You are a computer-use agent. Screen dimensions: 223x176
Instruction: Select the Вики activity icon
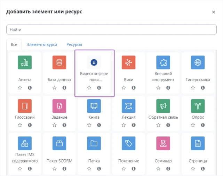(x=129, y=62)
